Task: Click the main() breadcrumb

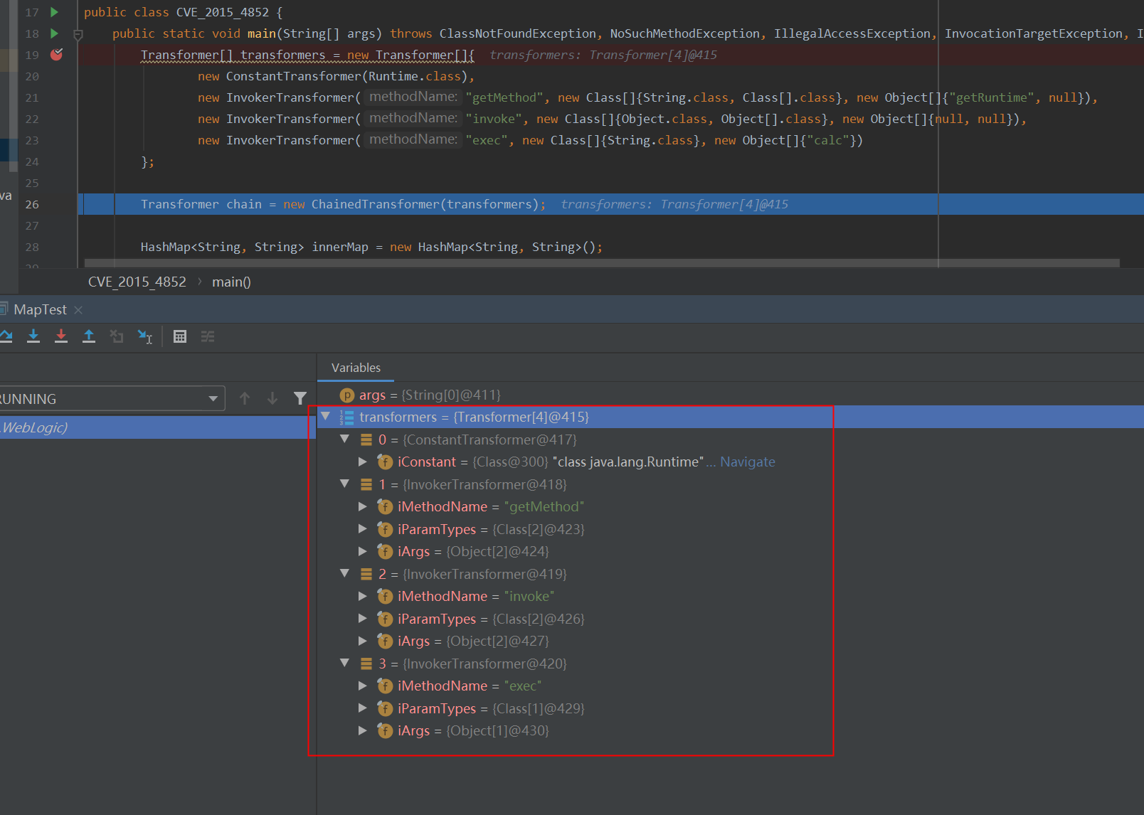Action: pyautogui.click(x=231, y=282)
